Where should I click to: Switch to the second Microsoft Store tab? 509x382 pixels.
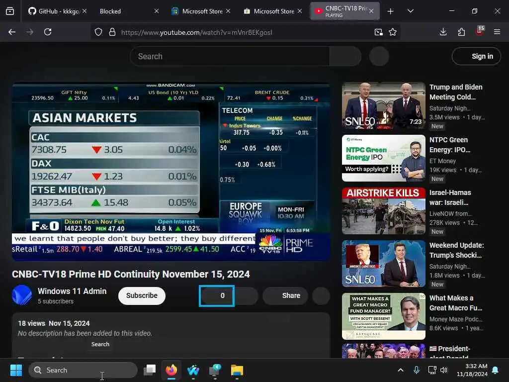272,11
